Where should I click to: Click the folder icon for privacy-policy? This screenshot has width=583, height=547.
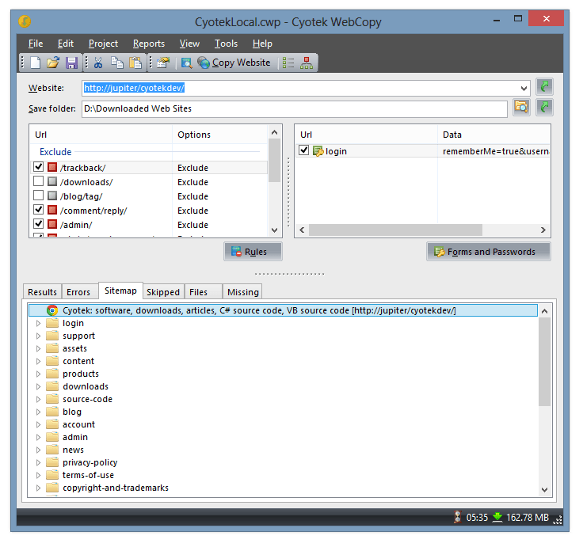pos(52,462)
